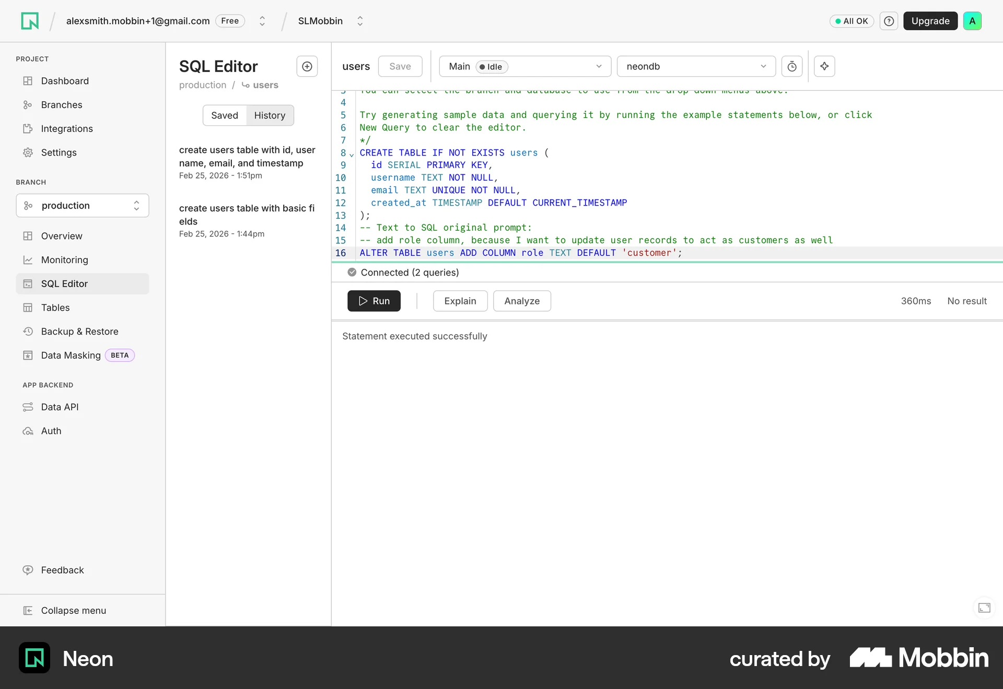1003x689 pixels.
Task: Click Statement executed successfully message
Action: tap(415, 336)
